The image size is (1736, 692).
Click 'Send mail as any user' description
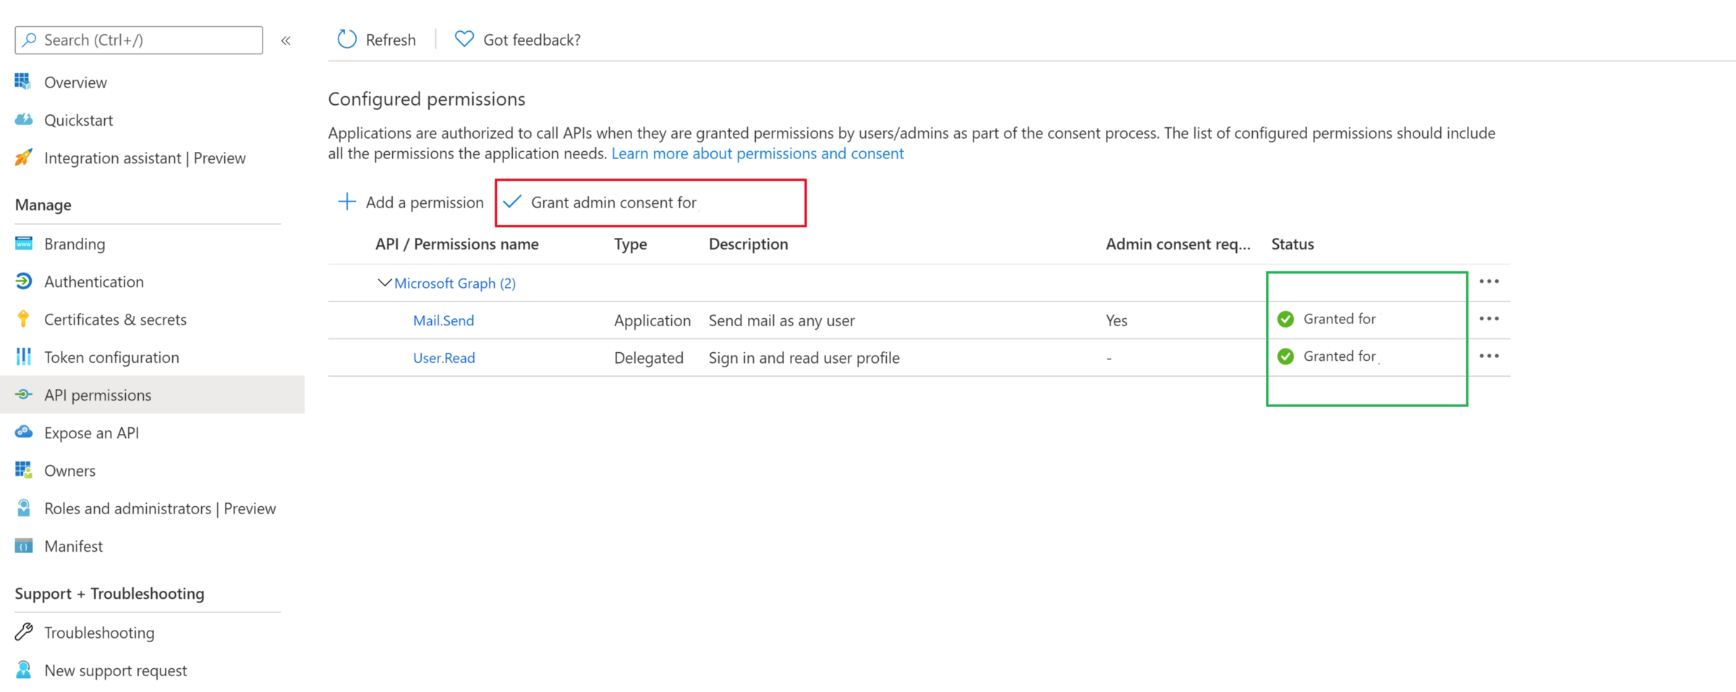click(781, 320)
